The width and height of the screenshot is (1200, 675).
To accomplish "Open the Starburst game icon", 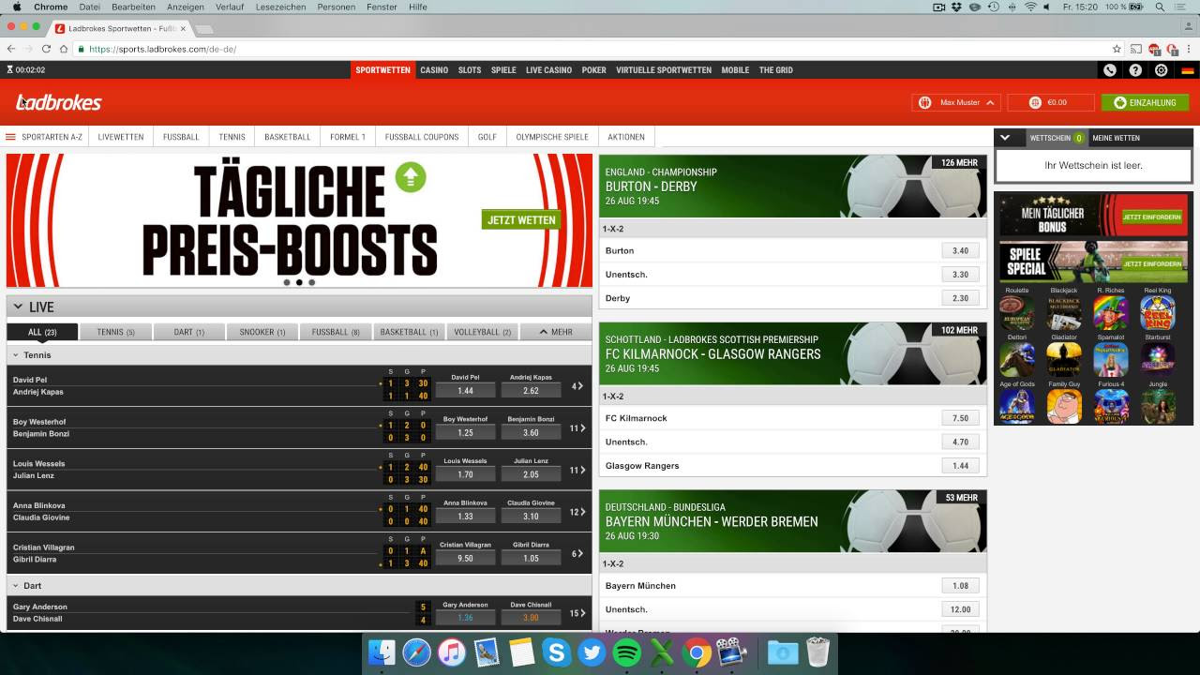I will (x=1158, y=360).
